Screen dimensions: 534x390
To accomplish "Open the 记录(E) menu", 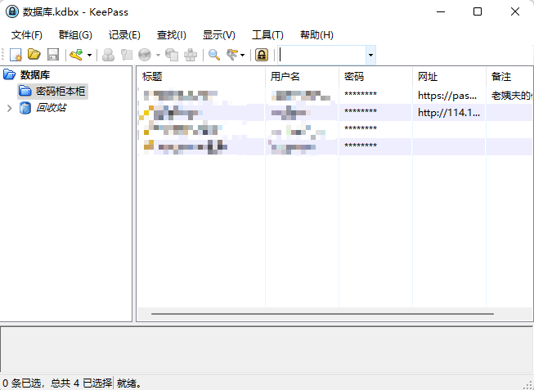I will [124, 34].
